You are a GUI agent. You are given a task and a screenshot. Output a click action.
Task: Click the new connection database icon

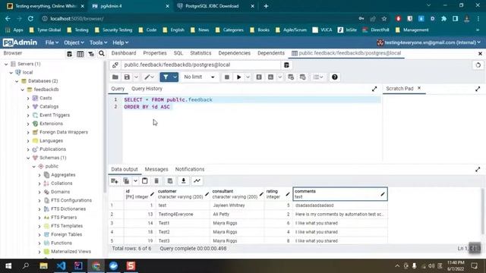[x=286, y=65]
